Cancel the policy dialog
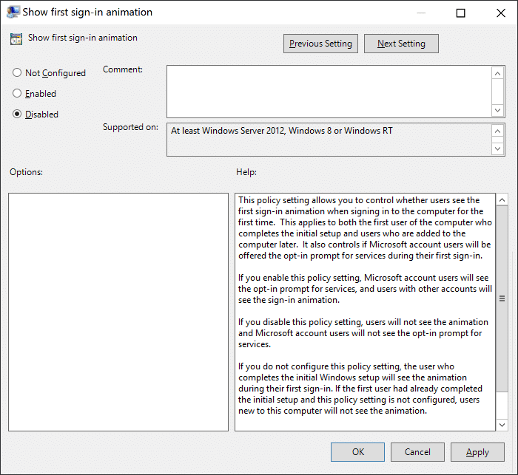The width and height of the screenshot is (518, 475). point(417,452)
